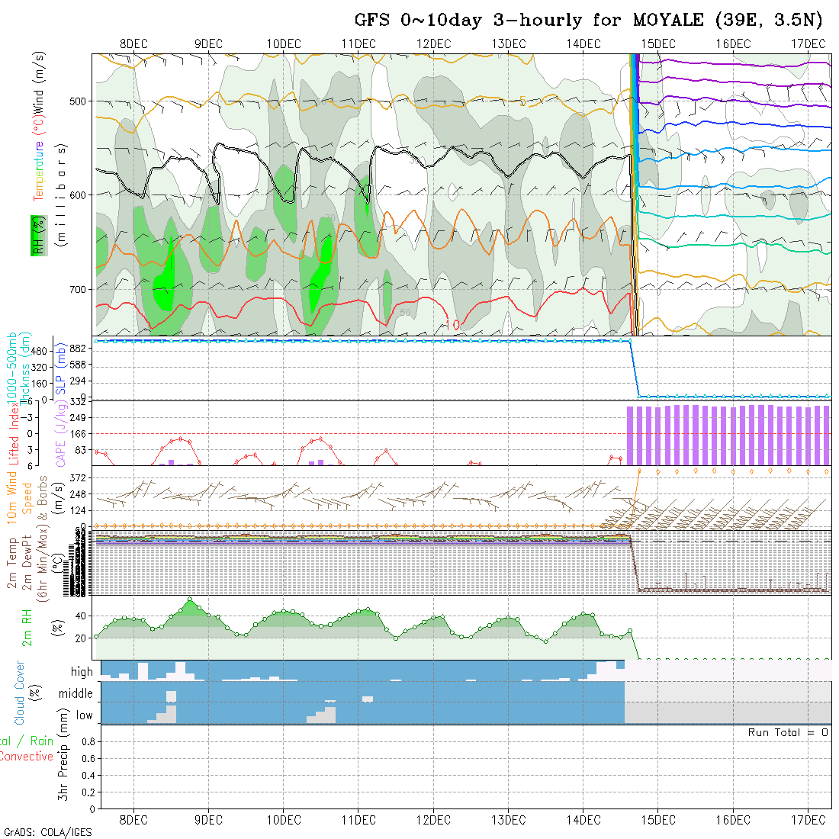Image resolution: width=839 pixels, height=839 pixels.
Task: Click the 3hr Precip (mm) axis title
Action: pos(64,765)
